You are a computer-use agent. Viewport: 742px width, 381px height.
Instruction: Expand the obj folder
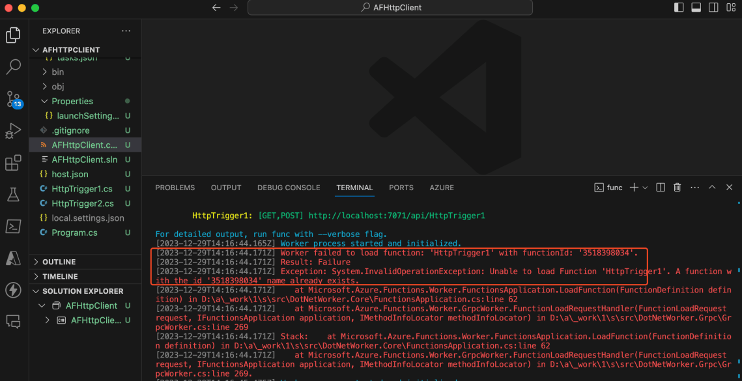(85, 87)
